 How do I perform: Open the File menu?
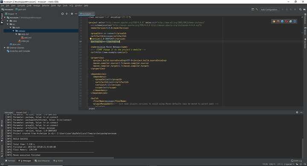point(3,6)
